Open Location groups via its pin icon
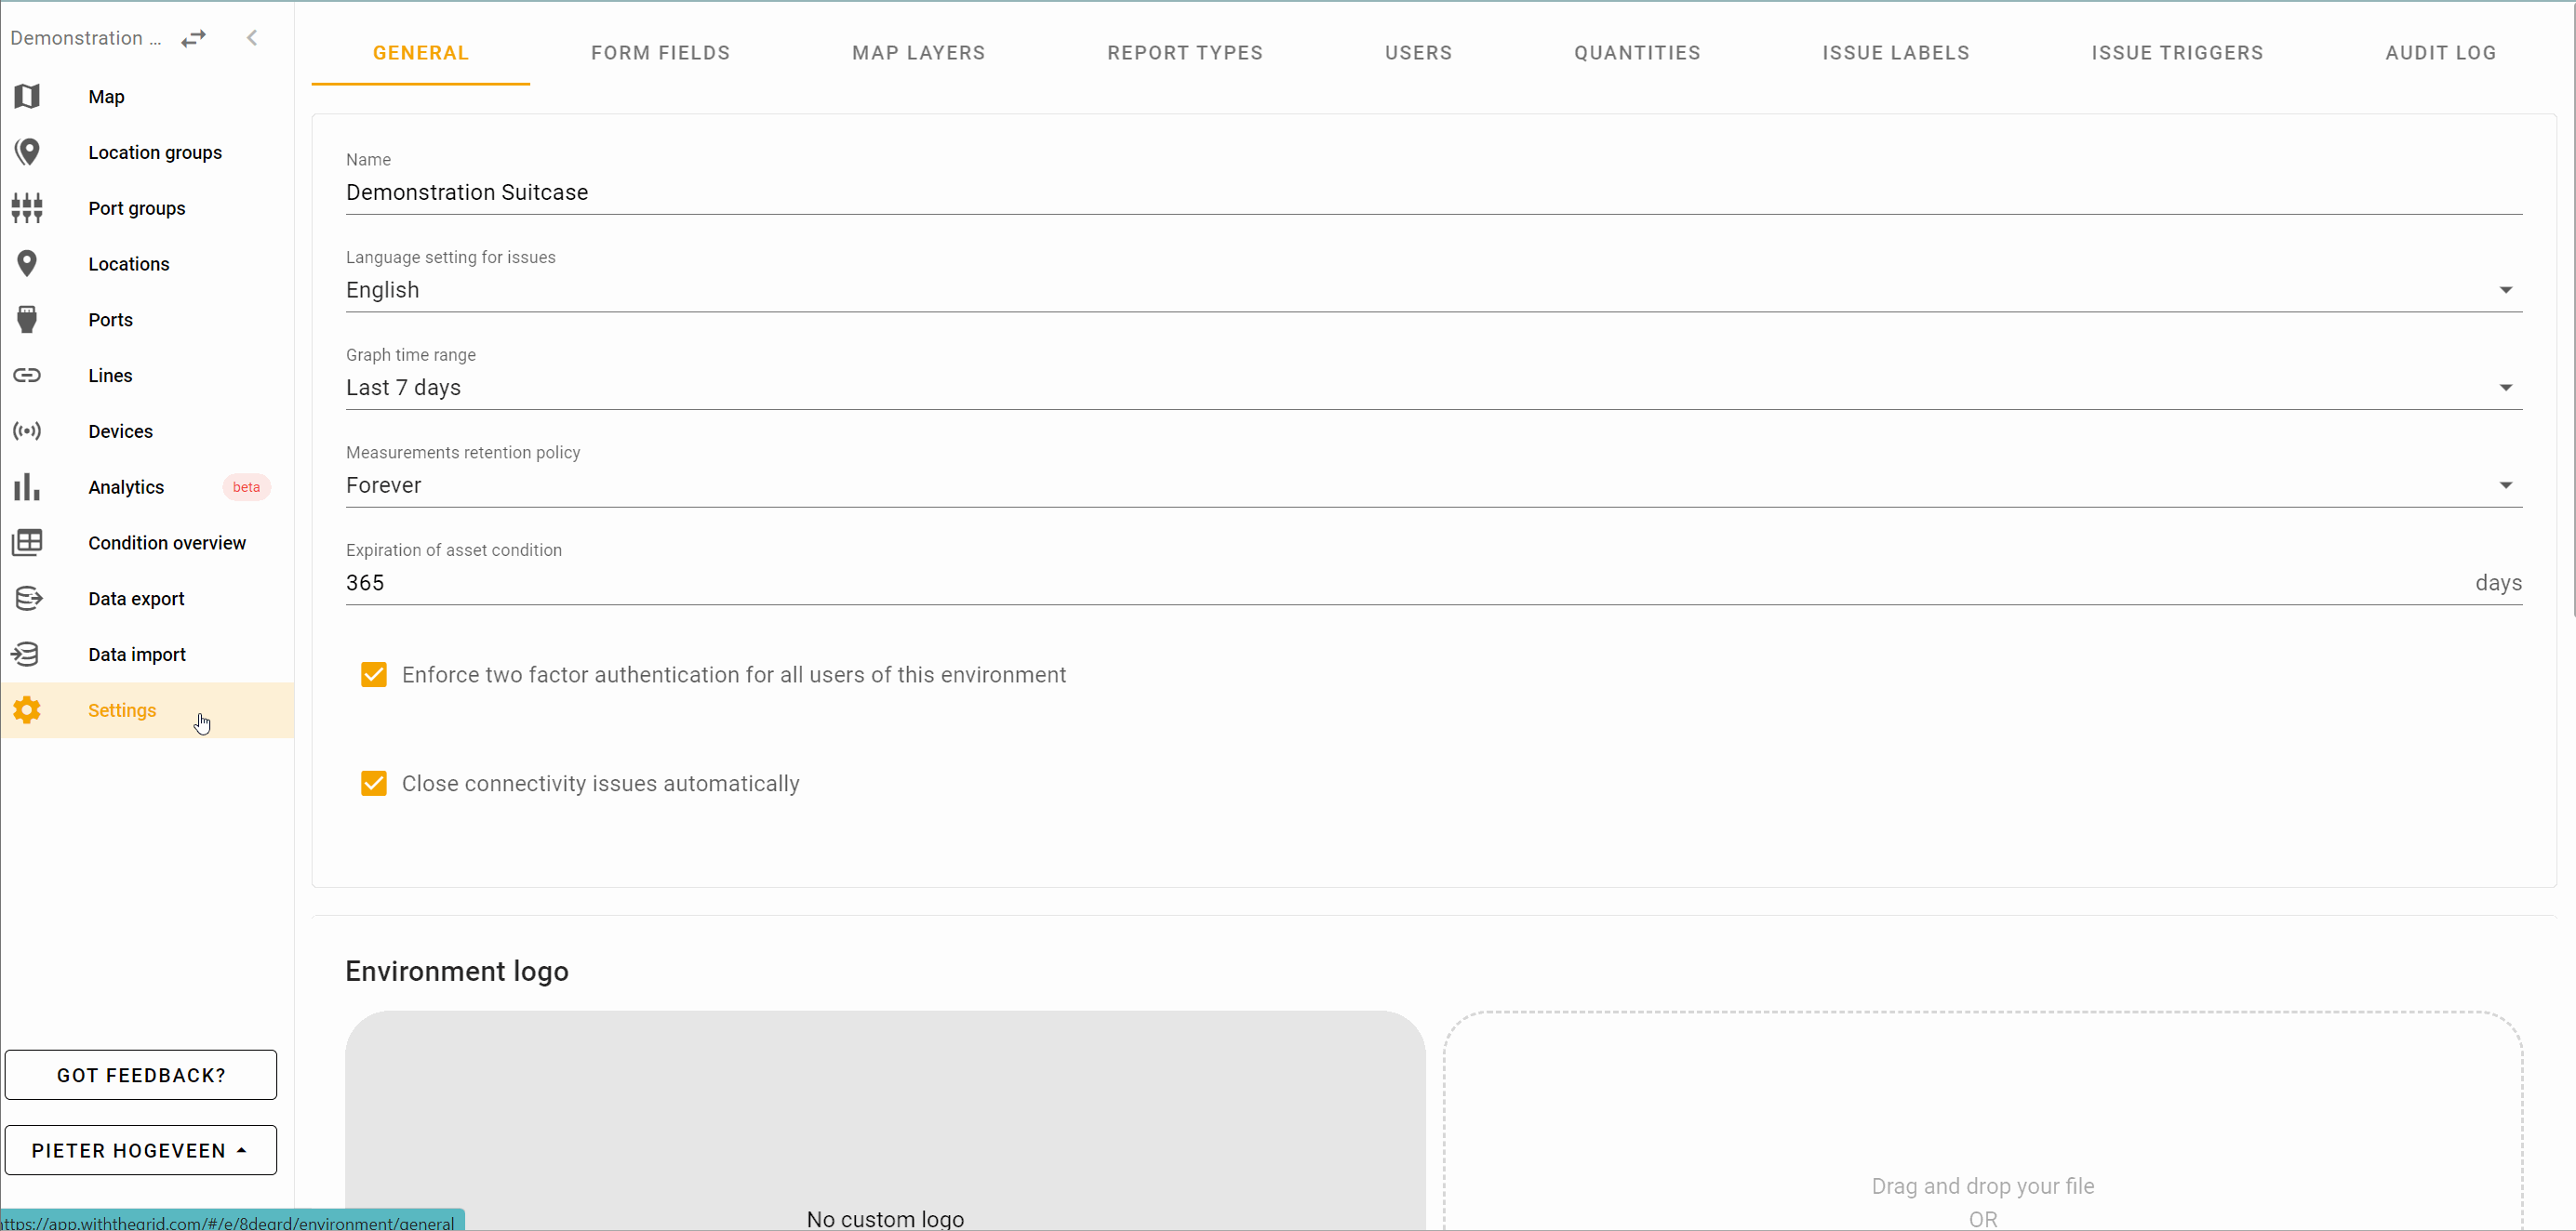 coord(27,152)
